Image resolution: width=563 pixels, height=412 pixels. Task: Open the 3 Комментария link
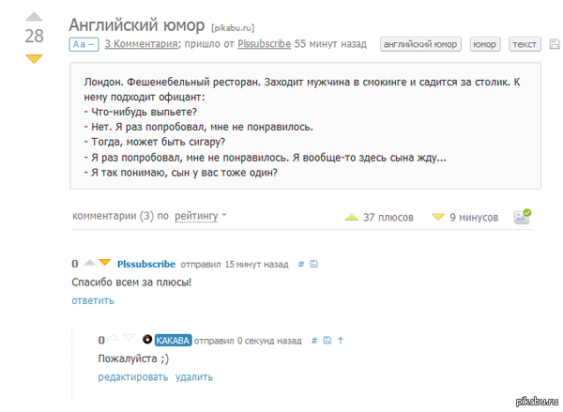tap(141, 44)
